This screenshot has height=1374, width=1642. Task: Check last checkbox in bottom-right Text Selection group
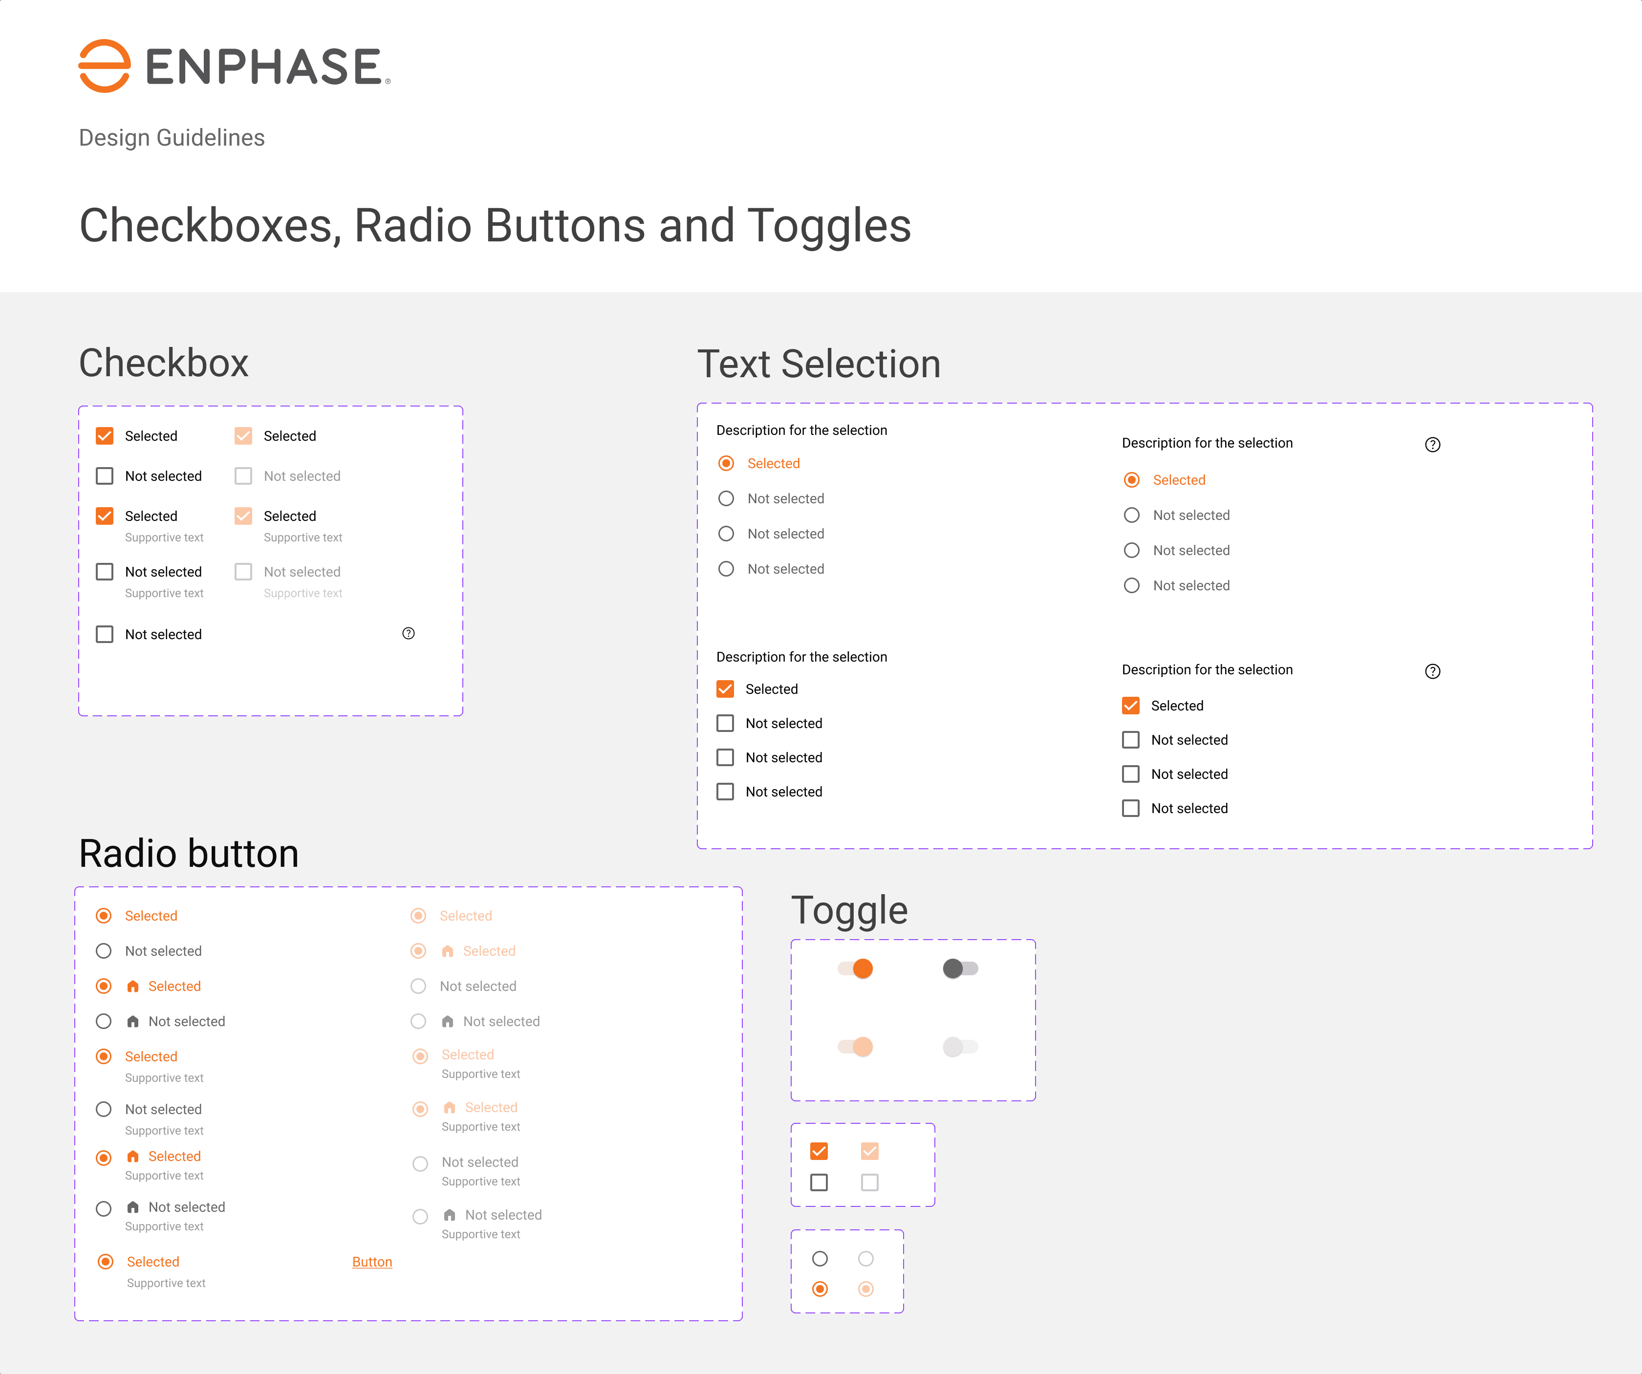(x=1130, y=808)
